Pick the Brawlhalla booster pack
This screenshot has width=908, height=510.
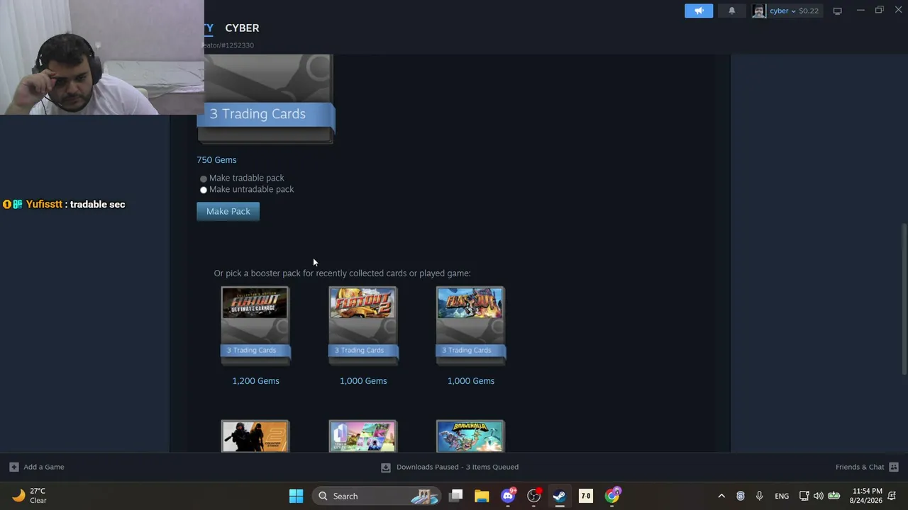point(470,436)
